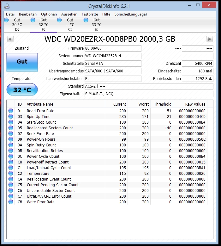Select the Spin-Up Time attribute name
Screen dimensions: 221x246
39,117
